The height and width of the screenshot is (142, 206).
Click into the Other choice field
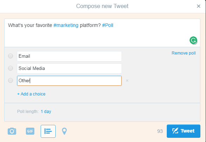coord(69,81)
